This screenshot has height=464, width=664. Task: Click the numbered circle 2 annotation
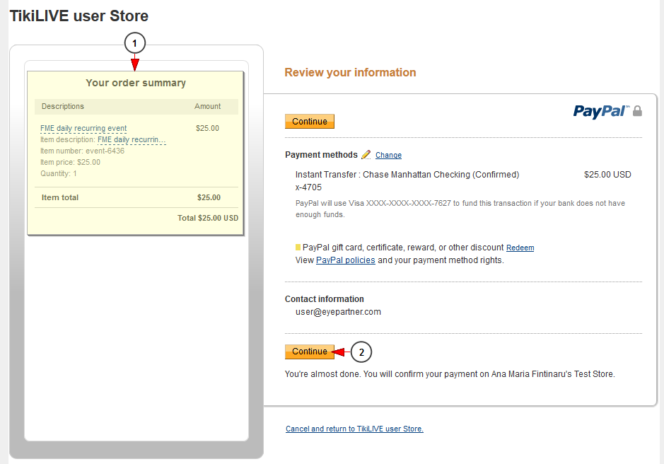[x=361, y=352]
